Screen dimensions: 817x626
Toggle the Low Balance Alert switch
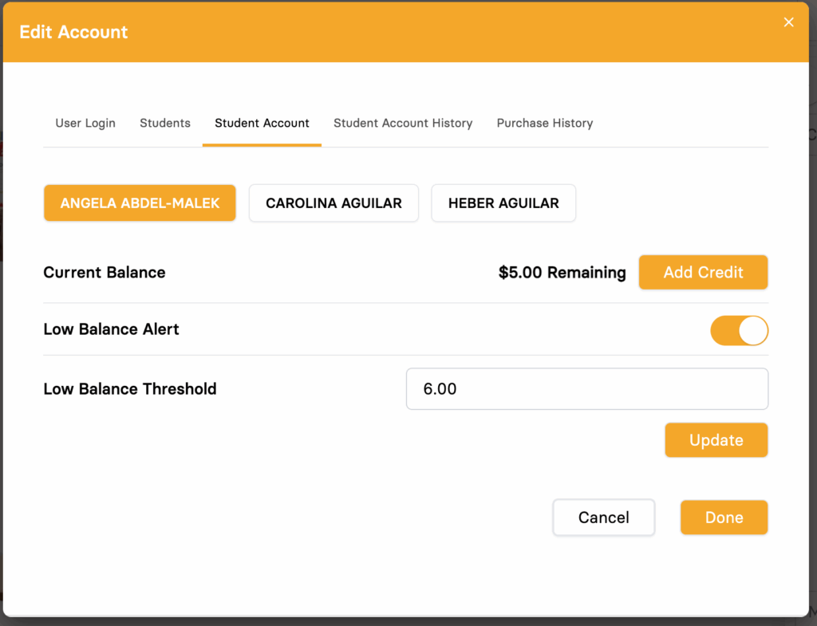tap(739, 330)
